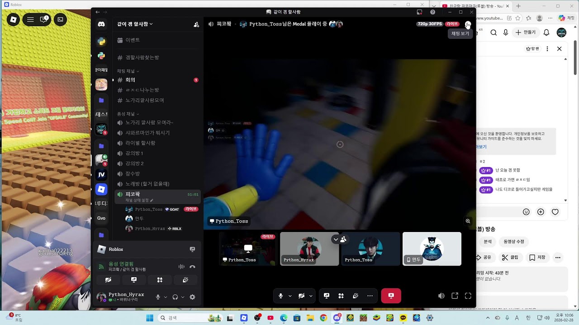This screenshot has height=325, width=579.
Task: Open Discord help question-mark icon
Action: click(x=433, y=12)
